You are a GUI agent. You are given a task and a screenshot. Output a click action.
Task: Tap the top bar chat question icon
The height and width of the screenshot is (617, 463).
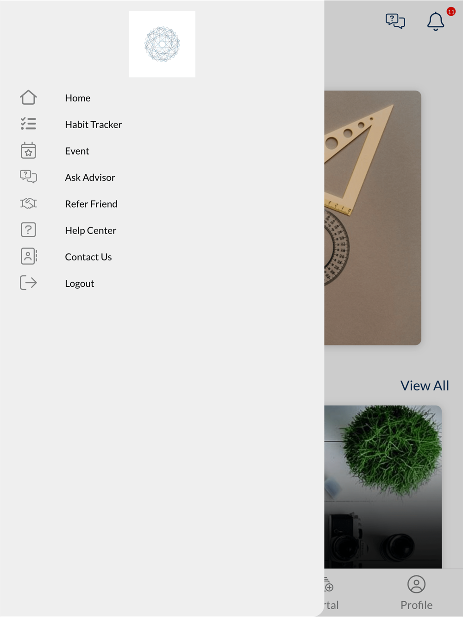coord(395,21)
